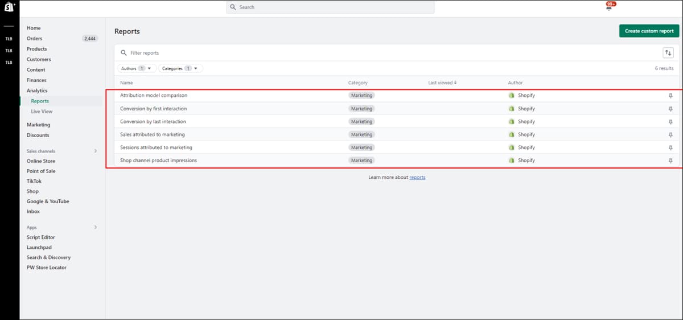The height and width of the screenshot is (320, 683).
Task: Open Content in the sidebar
Action: pos(36,70)
